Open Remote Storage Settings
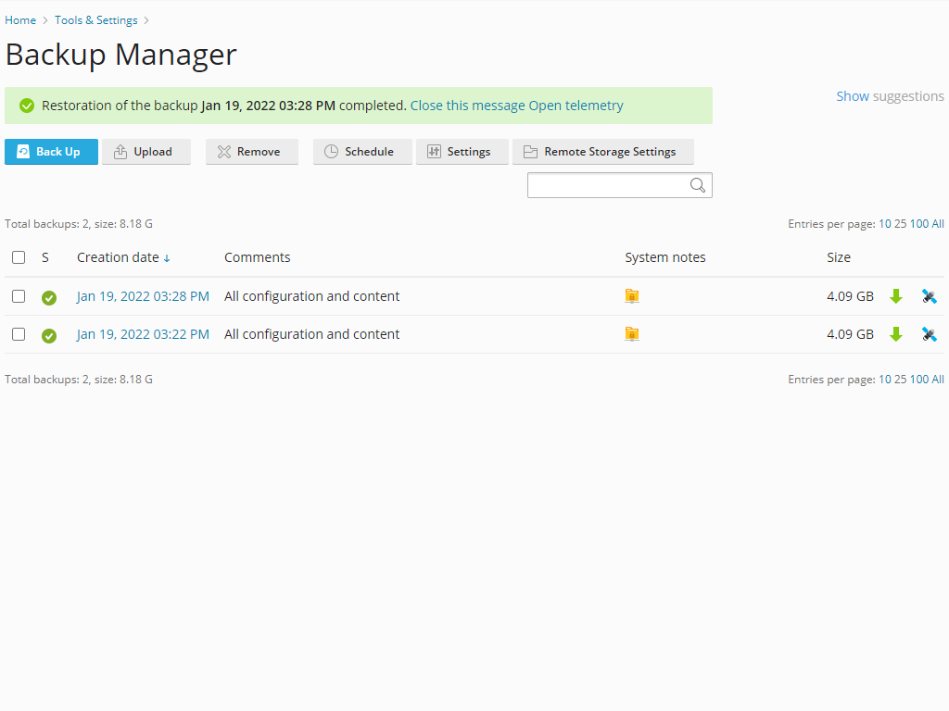 coord(602,152)
